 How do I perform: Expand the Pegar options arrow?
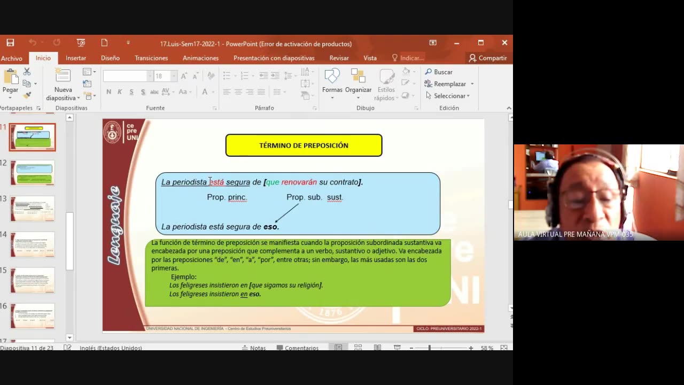click(10, 98)
